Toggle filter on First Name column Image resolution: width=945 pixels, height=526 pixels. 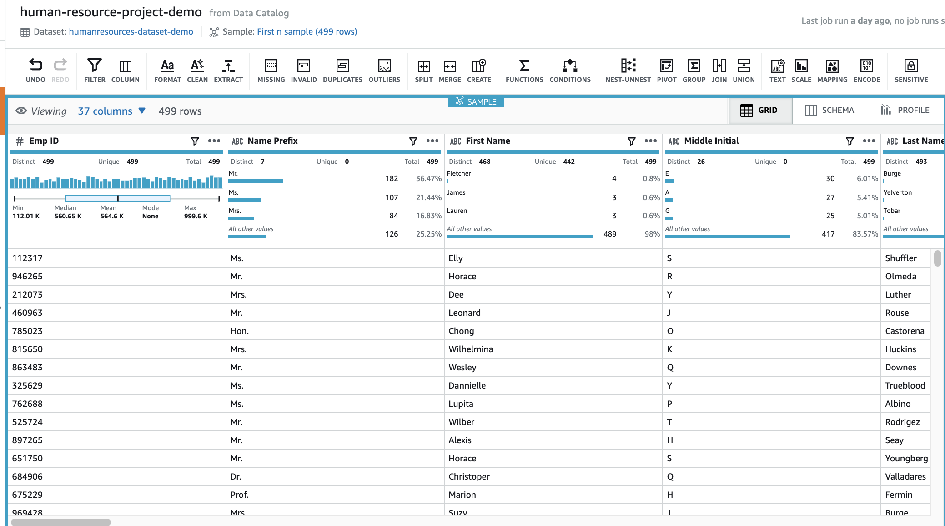632,141
